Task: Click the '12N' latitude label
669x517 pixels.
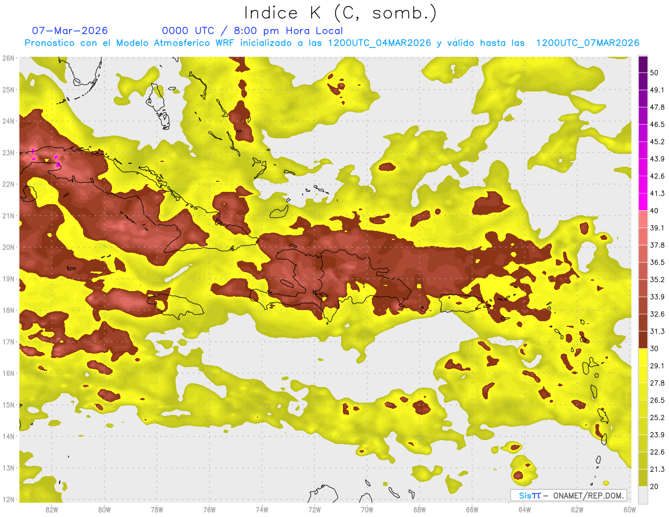Action: click(8, 499)
